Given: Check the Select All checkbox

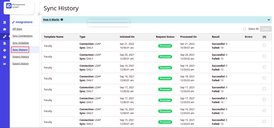Looking at the screenshot, I should 245,29.
